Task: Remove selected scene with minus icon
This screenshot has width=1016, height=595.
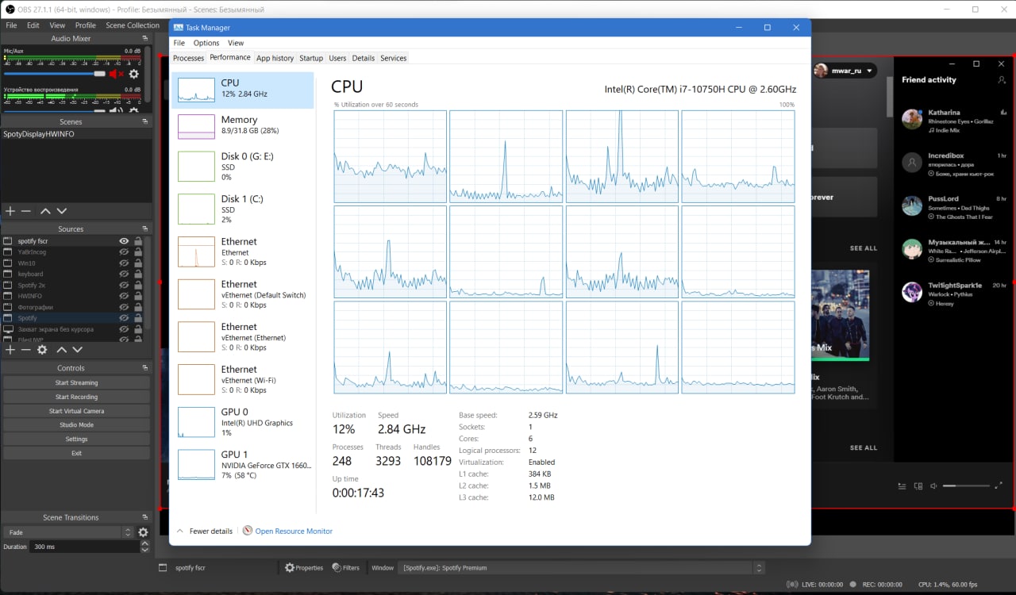Action: pyautogui.click(x=26, y=211)
